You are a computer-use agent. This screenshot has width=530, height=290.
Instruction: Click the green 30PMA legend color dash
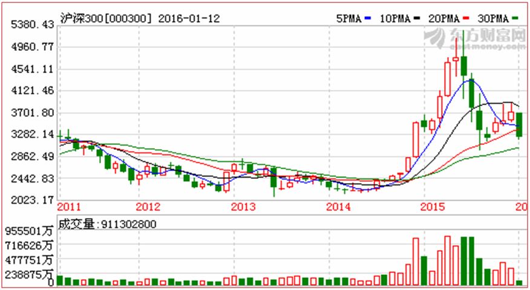point(515,18)
